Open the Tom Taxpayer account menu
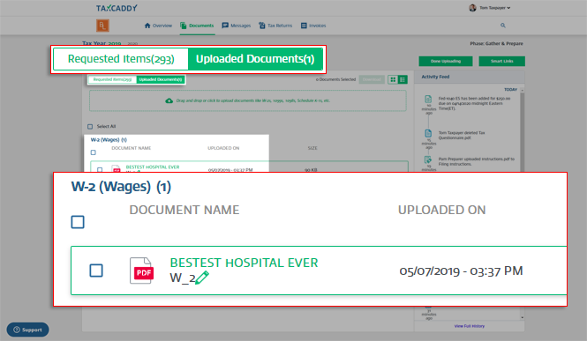 [x=494, y=7]
